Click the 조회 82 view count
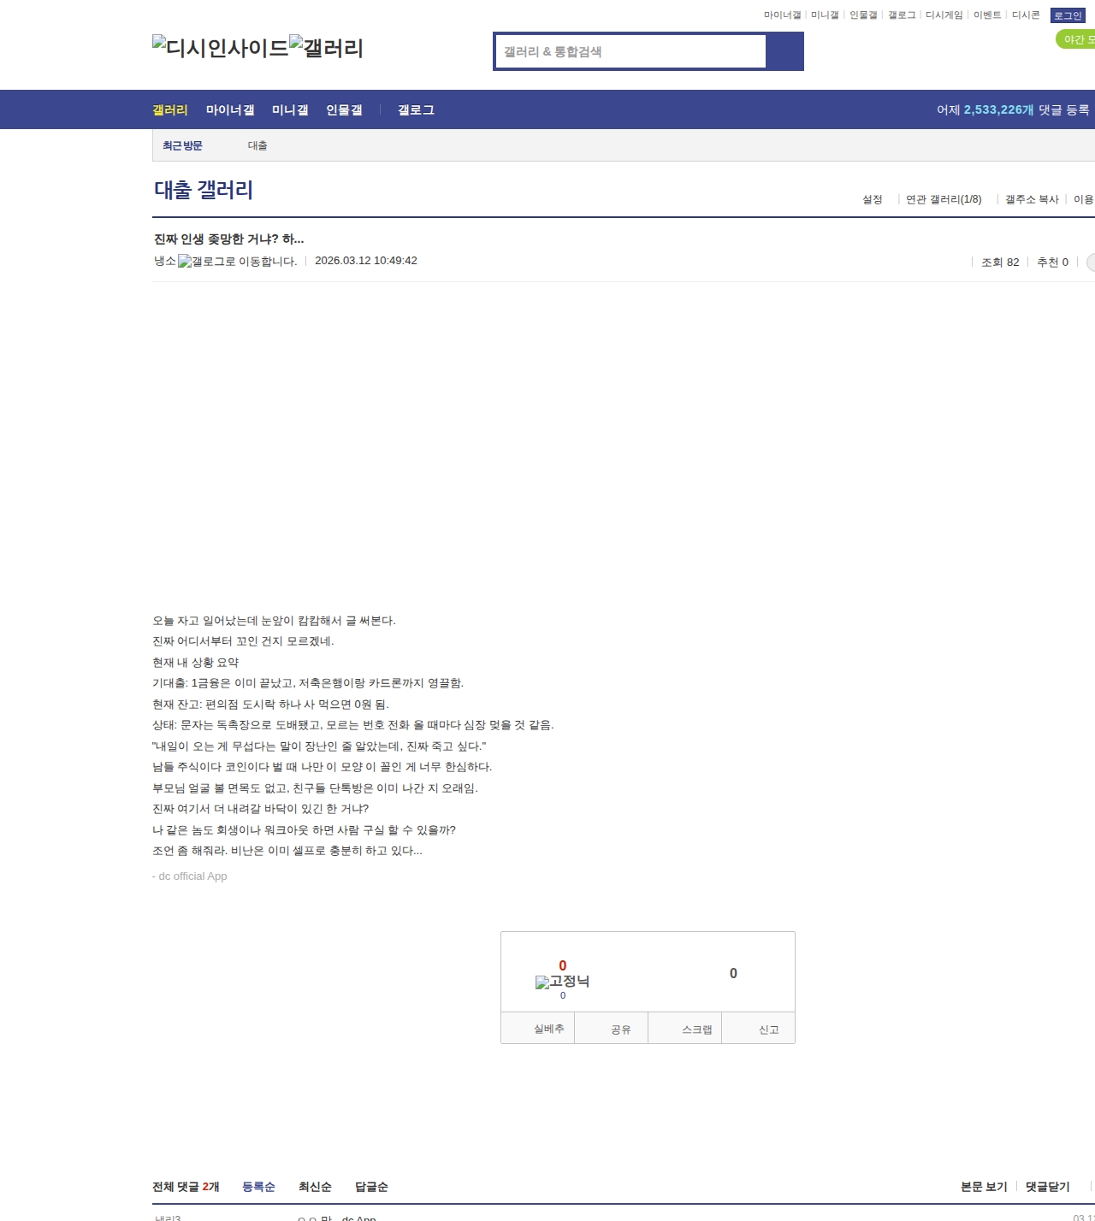Image resolution: width=1095 pixels, height=1221 pixels. point(1000,262)
